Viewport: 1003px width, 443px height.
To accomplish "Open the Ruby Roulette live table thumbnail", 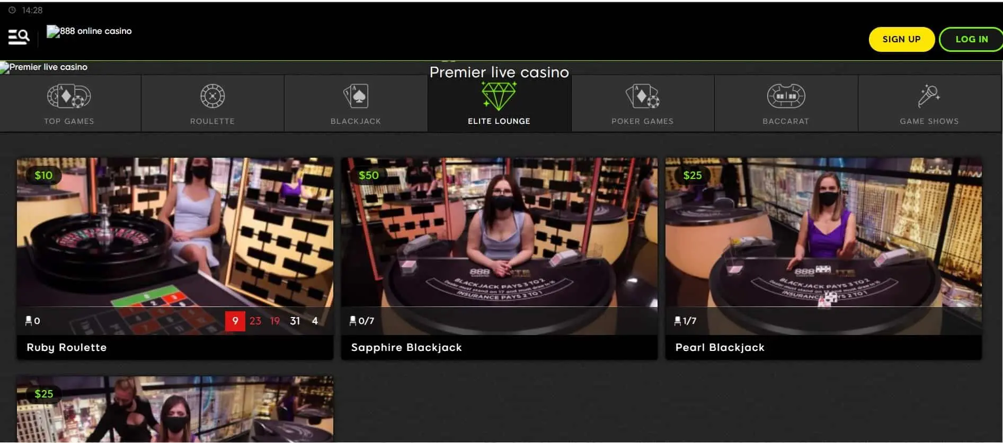I will 175,246.
